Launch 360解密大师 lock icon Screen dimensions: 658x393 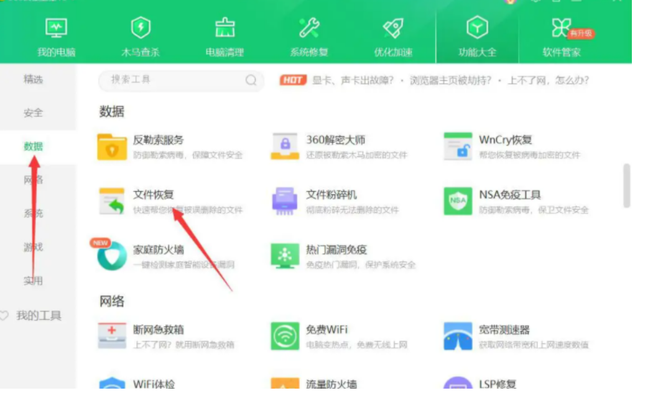coord(285,147)
